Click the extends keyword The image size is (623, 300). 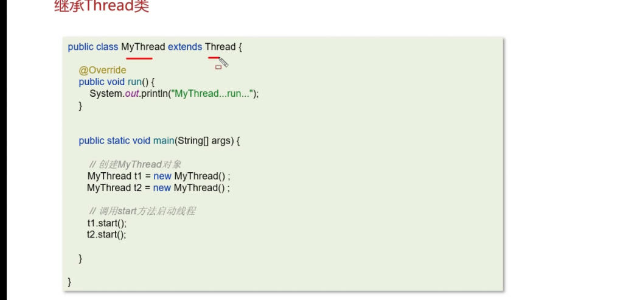[185, 47]
